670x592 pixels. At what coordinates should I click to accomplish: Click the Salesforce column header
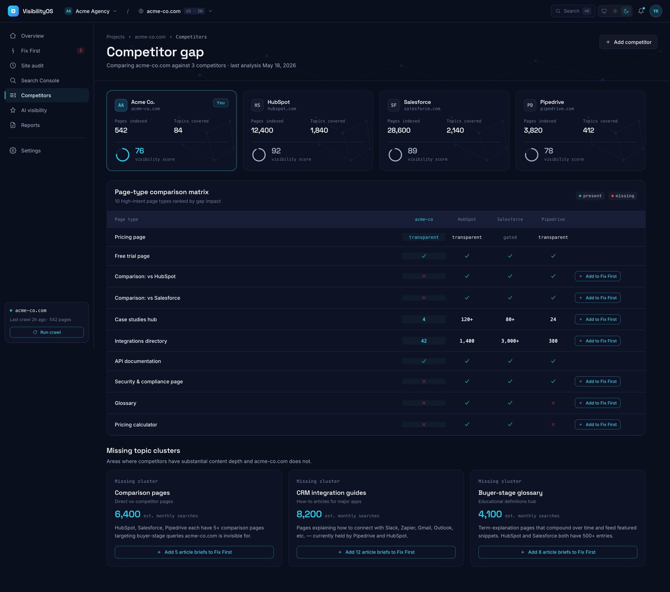tap(510, 219)
